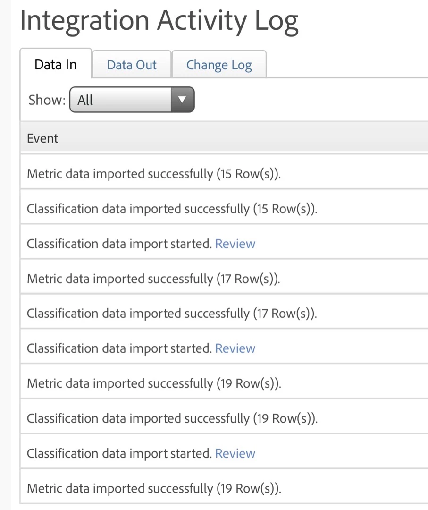Click the middle Review link in the log

(235, 348)
